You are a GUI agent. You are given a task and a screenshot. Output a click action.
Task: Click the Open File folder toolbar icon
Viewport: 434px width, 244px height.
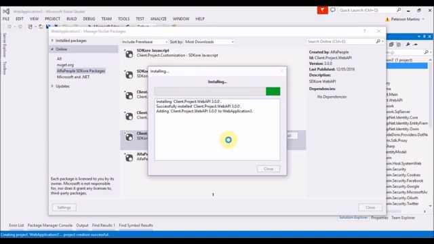pos(41,26)
